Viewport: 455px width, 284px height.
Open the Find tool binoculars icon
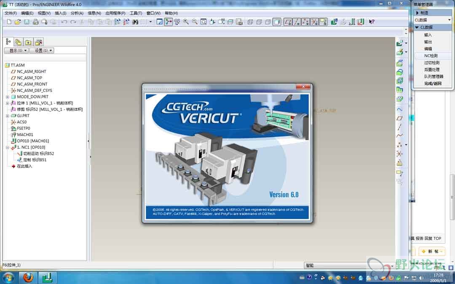[135, 22]
